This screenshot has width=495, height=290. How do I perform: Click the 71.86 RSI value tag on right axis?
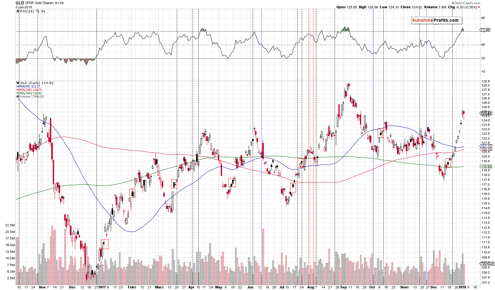485,30
